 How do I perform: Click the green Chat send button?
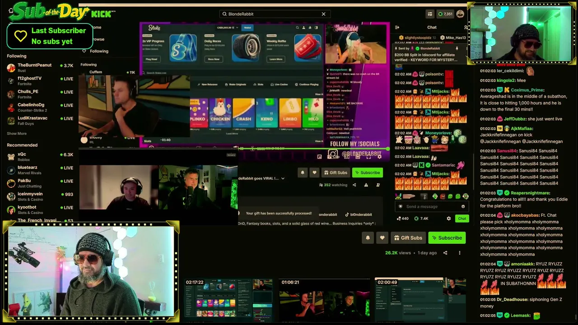[x=462, y=218]
